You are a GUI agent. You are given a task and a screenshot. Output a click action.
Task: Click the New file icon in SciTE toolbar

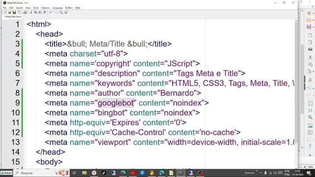pyautogui.click(x=5, y=12)
